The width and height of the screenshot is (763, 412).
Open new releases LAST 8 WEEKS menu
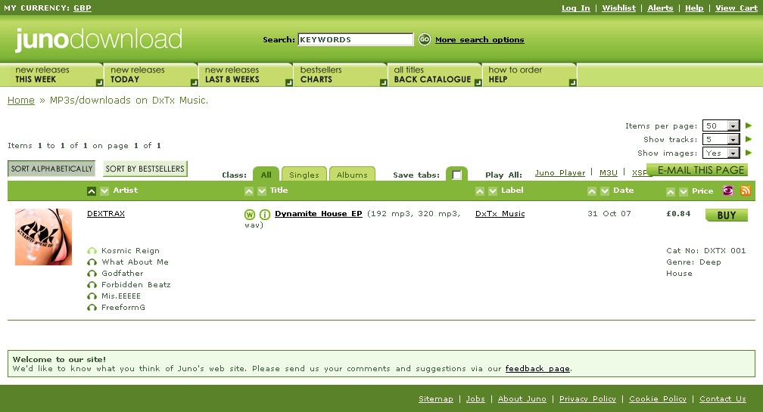coord(246,75)
